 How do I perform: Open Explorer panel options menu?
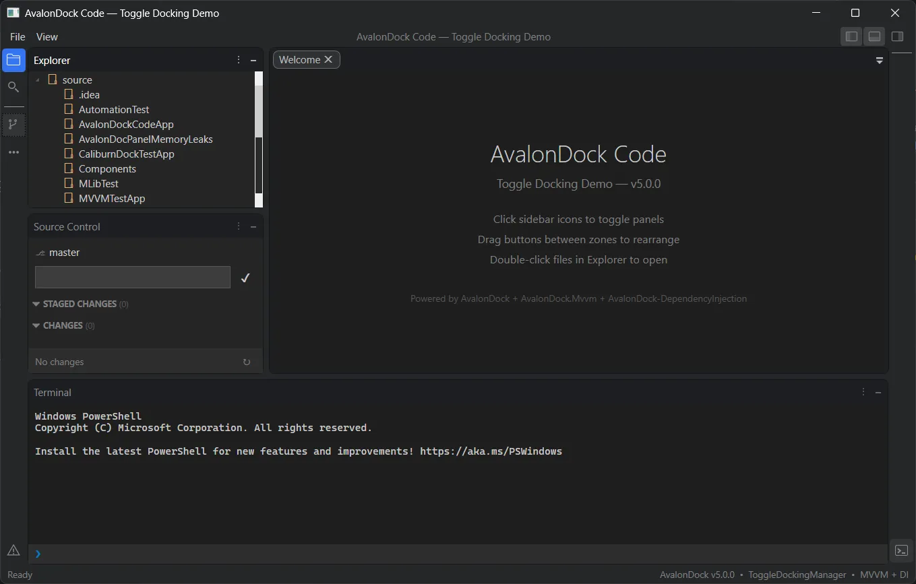(239, 60)
